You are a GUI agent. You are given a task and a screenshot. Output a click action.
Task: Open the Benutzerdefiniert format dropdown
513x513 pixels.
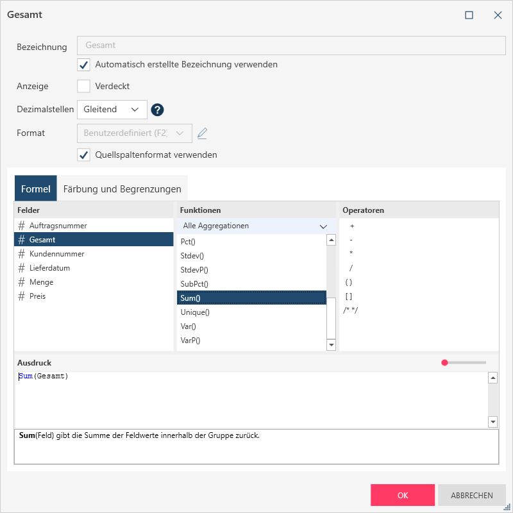pyautogui.click(x=134, y=133)
